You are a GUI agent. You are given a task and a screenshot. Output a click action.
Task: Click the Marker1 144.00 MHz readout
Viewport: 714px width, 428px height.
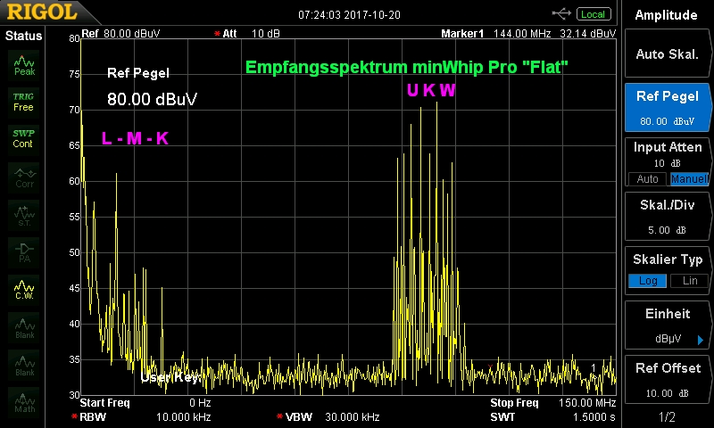click(496, 34)
